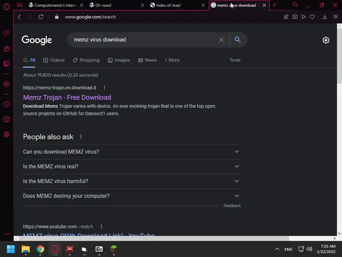Go back to previous page
The image size is (342, 257).
pos(19,17)
